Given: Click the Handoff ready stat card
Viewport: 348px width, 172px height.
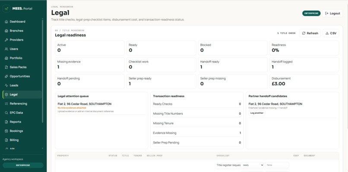Looking at the screenshot, I should (233, 65).
